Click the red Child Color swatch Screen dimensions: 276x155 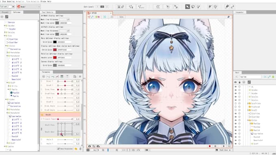[55, 50]
